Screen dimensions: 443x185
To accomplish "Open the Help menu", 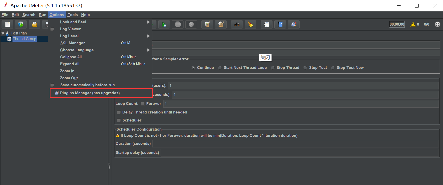I will [x=85, y=15].
